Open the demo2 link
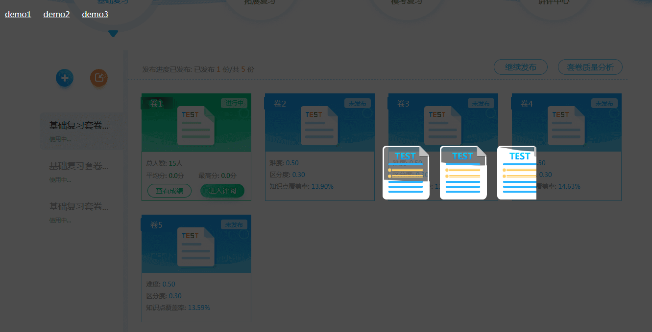Screen dimensions: 652x332 point(56,14)
